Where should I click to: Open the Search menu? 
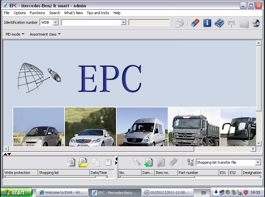(55, 13)
